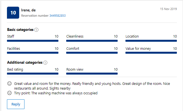Click the Staff rating bar
This screenshot has height=111, width=183.
[33, 41]
